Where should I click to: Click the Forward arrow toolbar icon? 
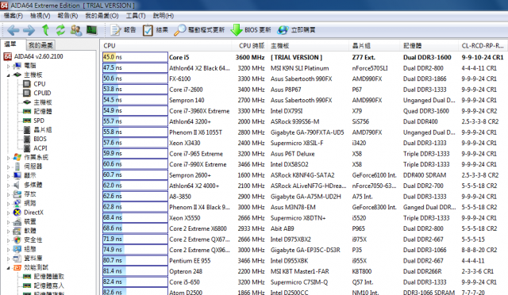pyautogui.click(x=29, y=30)
